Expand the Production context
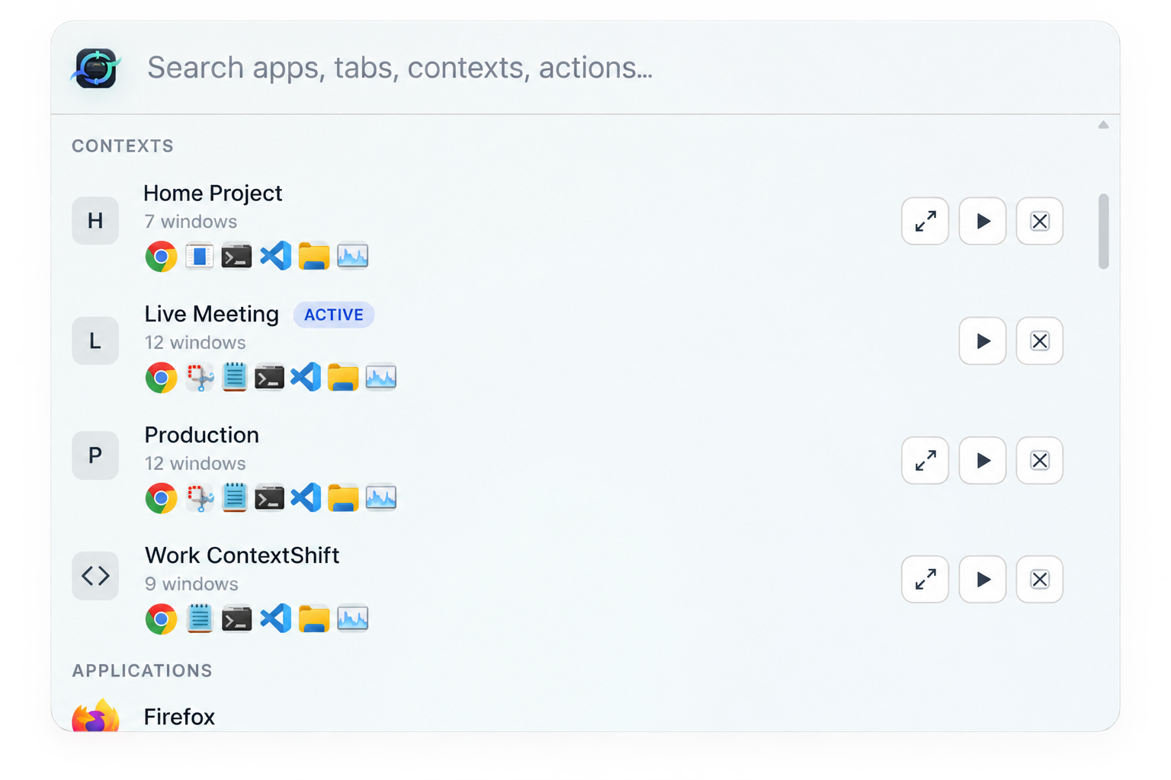 pos(925,461)
